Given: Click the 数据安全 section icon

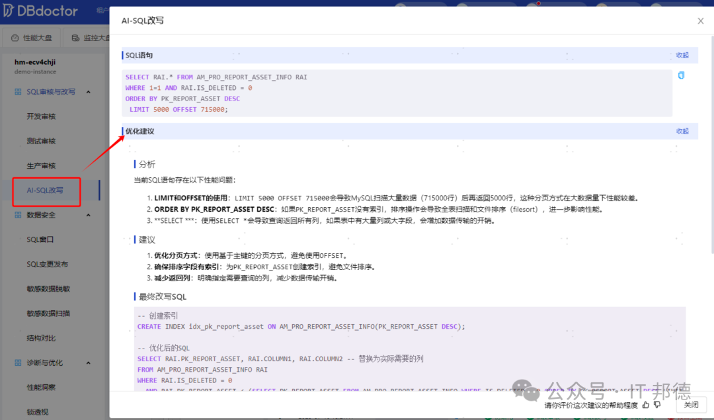Looking at the screenshot, I should click(x=18, y=215).
